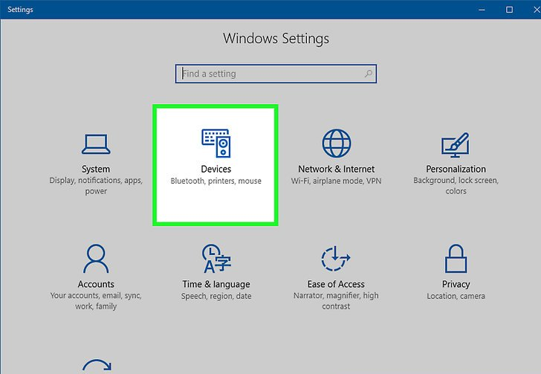Click the System laptop icon
This screenshot has height=374, width=541.
tap(96, 144)
